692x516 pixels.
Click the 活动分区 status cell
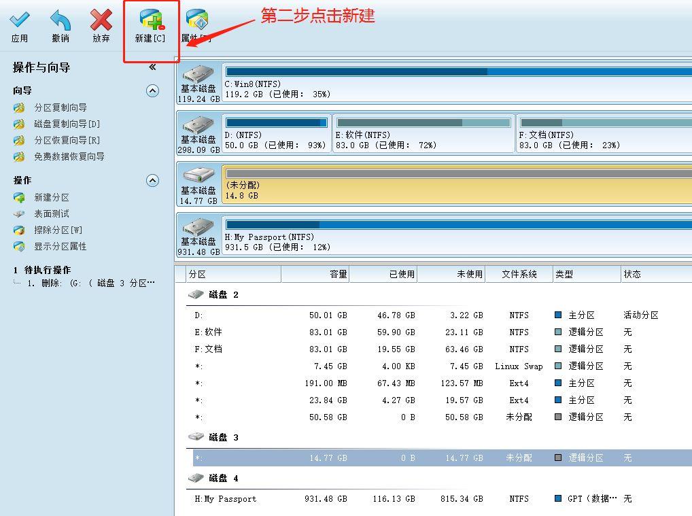click(641, 315)
